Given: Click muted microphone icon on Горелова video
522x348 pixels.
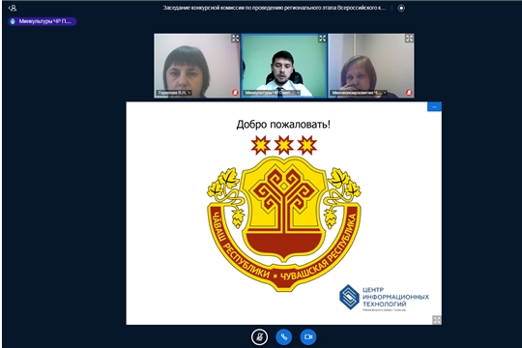Looking at the screenshot, I should (235, 93).
